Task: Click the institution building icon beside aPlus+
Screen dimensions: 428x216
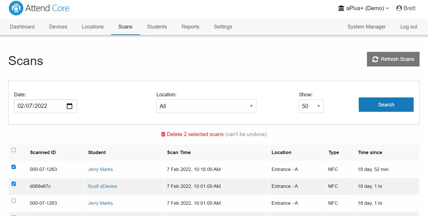Action: pos(341,8)
